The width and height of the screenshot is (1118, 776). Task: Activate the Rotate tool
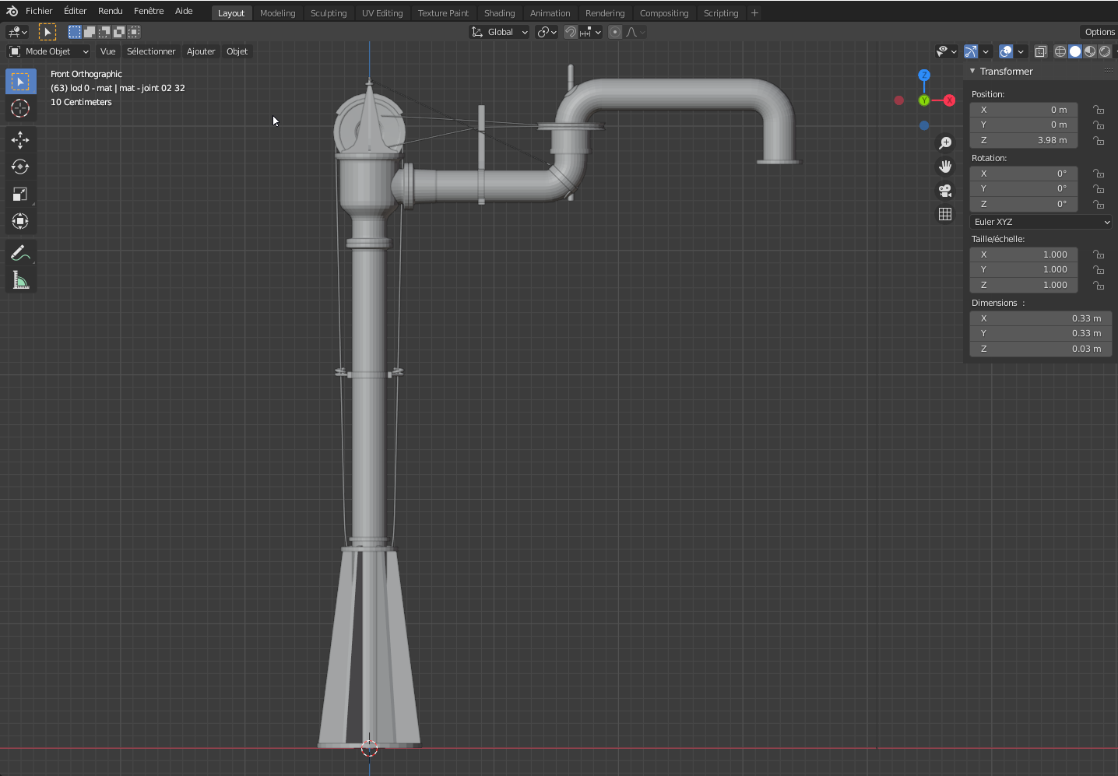20,167
